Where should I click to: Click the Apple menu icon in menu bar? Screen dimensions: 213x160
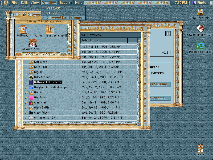(x=6, y=3)
